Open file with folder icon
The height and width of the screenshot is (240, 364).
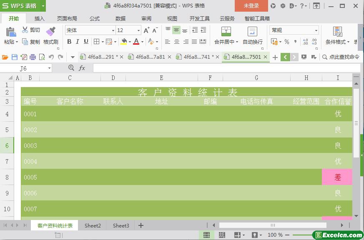[5, 57]
